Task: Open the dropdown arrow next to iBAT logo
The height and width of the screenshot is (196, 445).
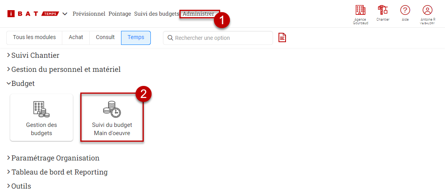Action: tap(65, 14)
